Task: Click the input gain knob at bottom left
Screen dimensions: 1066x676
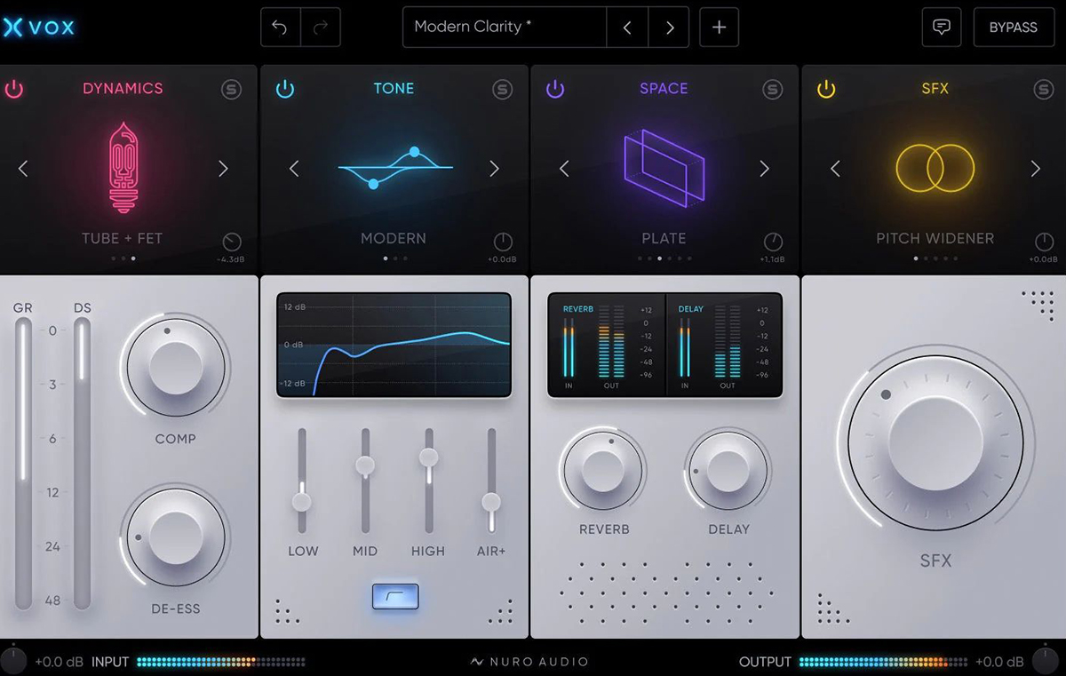Action: tap(15, 662)
